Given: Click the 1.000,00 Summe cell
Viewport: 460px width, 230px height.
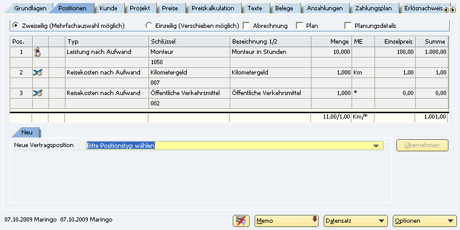Looking at the screenshot, I should (x=432, y=52).
